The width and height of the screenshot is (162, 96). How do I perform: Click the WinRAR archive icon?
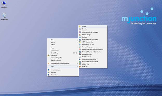click(x=80, y=54)
